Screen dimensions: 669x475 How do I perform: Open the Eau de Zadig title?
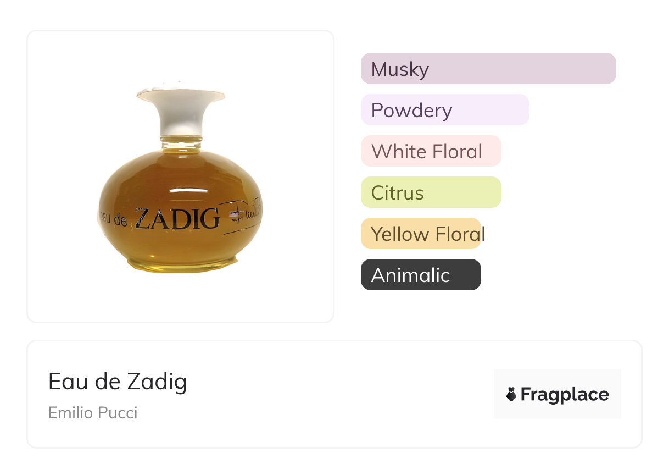click(118, 382)
